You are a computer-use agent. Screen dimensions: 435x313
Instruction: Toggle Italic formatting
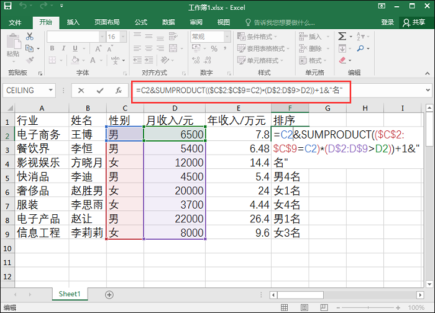(x=62, y=49)
